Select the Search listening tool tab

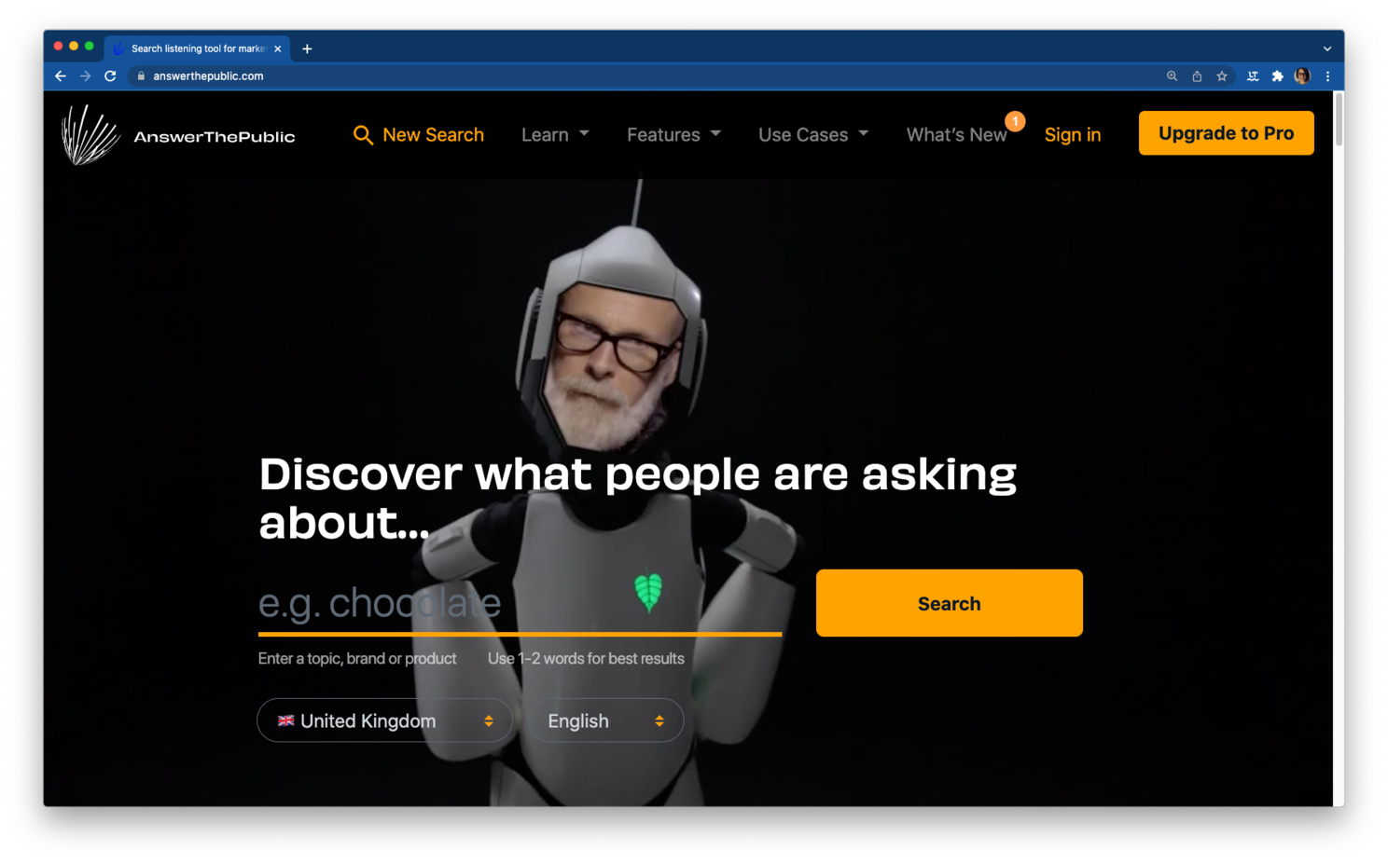[197, 48]
